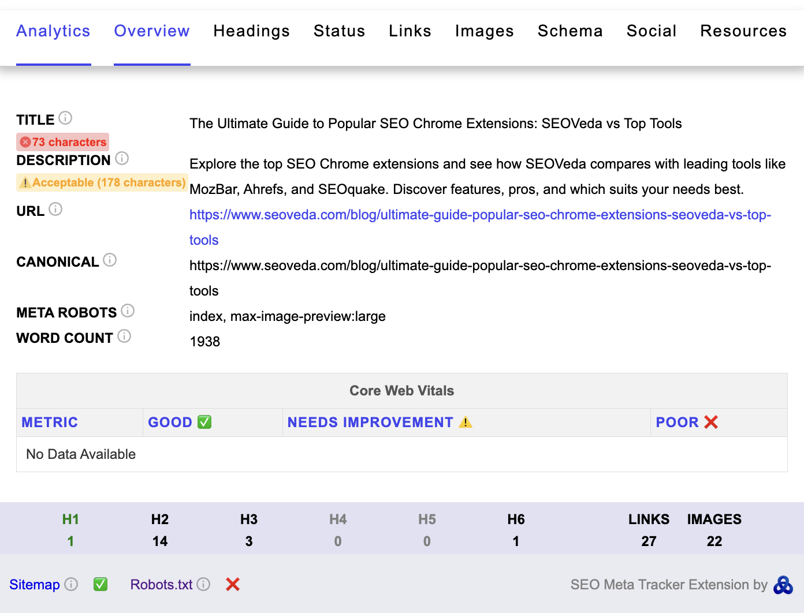Switch to the Status tab
This screenshot has width=804, height=613.
[x=340, y=31]
